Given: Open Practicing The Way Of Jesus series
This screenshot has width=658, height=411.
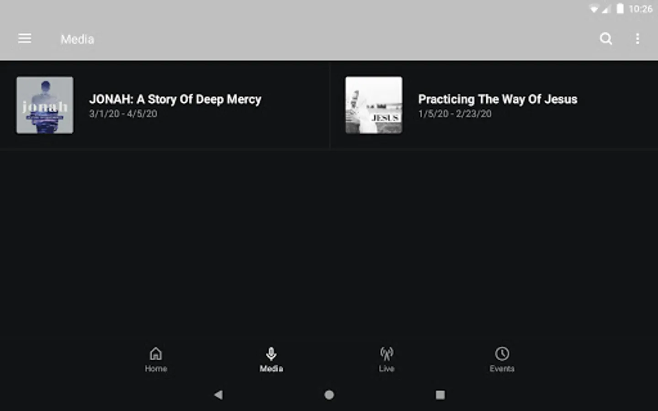Looking at the screenshot, I should [498, 99].
